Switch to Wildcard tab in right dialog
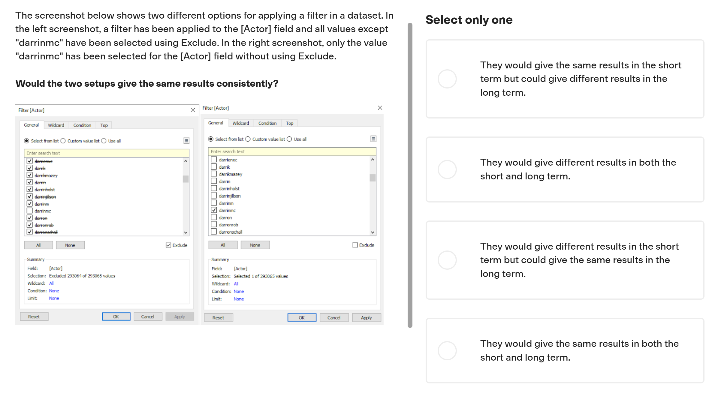The width and height of the screenshot is (712, 393). click(x=241, y=123)
